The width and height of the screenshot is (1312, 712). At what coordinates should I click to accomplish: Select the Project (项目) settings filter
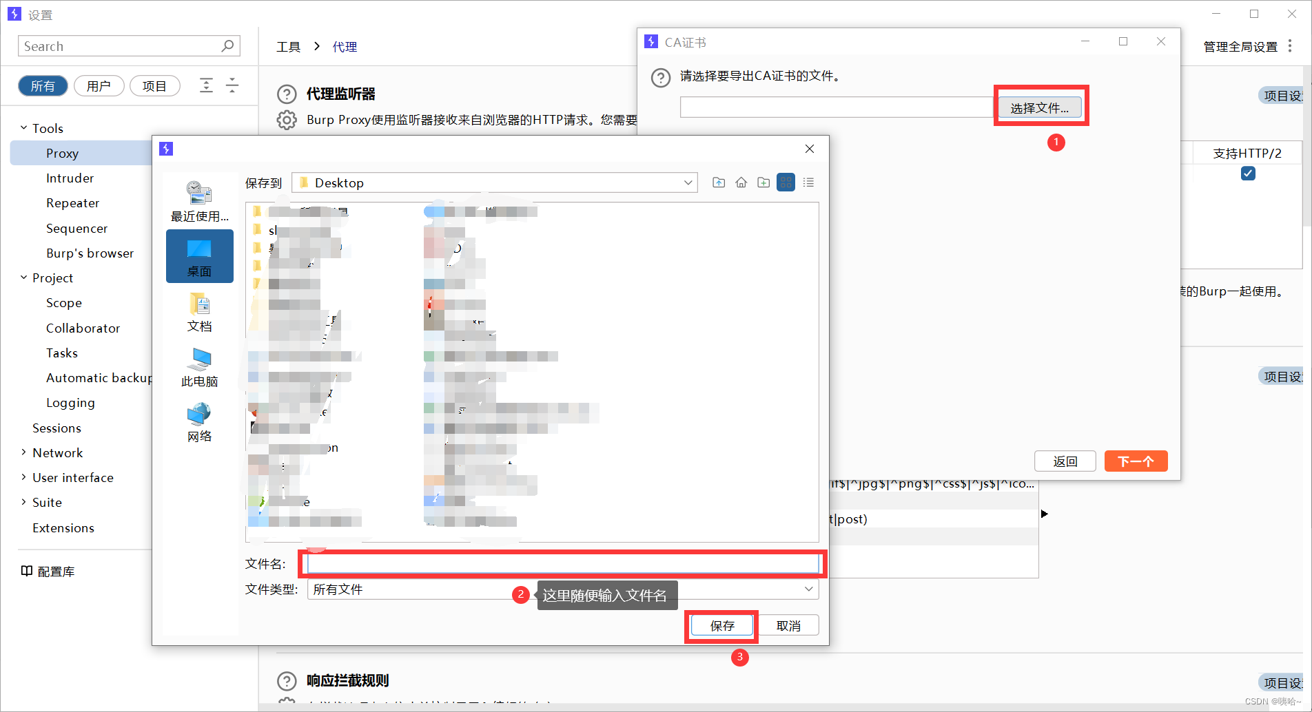pyautogui.click(x=154, y=86)
